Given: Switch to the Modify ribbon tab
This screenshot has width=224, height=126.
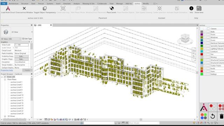Looking at the screenshot, I should pyautogui.click(x=146, y=3).
